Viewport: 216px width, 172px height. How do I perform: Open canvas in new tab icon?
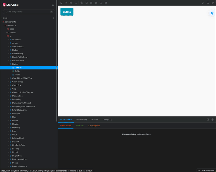(208, 3)
